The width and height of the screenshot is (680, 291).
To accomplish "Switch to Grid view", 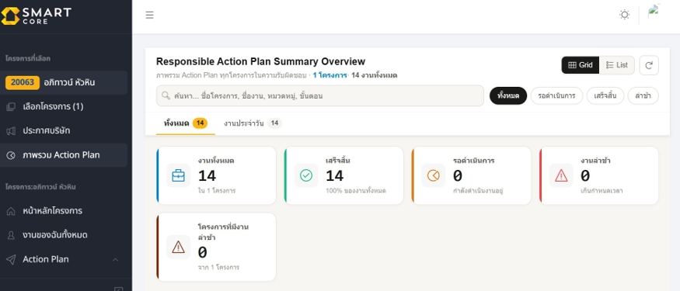I will tap(581, 65).
